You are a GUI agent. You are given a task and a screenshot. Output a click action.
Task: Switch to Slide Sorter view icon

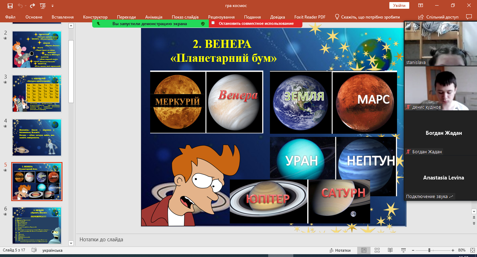point(377,250)
